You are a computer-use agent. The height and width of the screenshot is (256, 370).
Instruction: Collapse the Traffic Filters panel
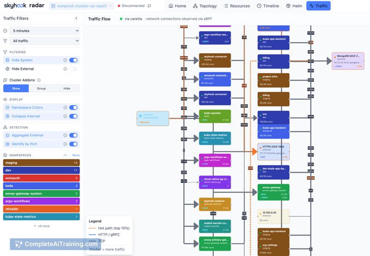(x=76, y=18)
